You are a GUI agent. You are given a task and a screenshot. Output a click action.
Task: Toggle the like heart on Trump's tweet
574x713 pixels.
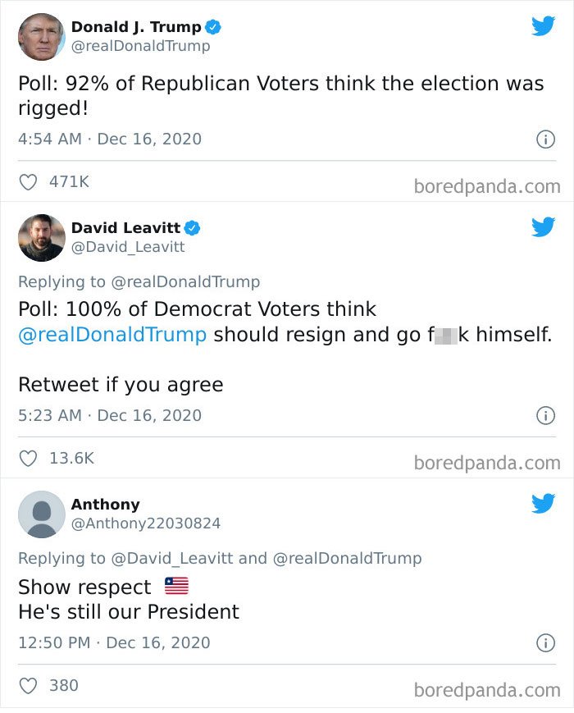[28, 181]
